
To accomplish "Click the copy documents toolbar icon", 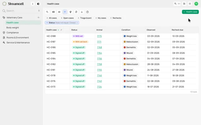I will 76,12.
